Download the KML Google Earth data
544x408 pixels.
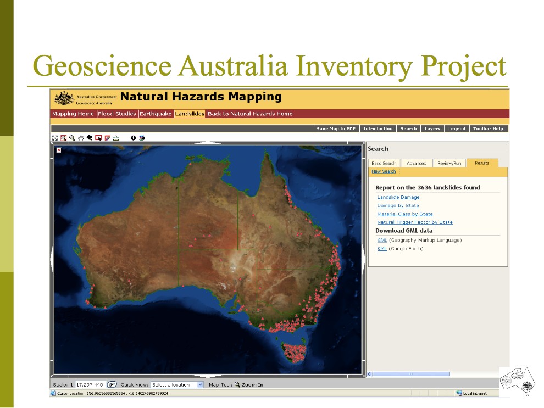pyautogui.click(x=381, y=249)
